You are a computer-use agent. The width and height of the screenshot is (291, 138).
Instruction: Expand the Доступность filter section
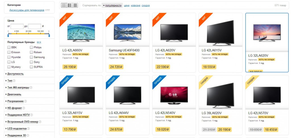[15, 74]
